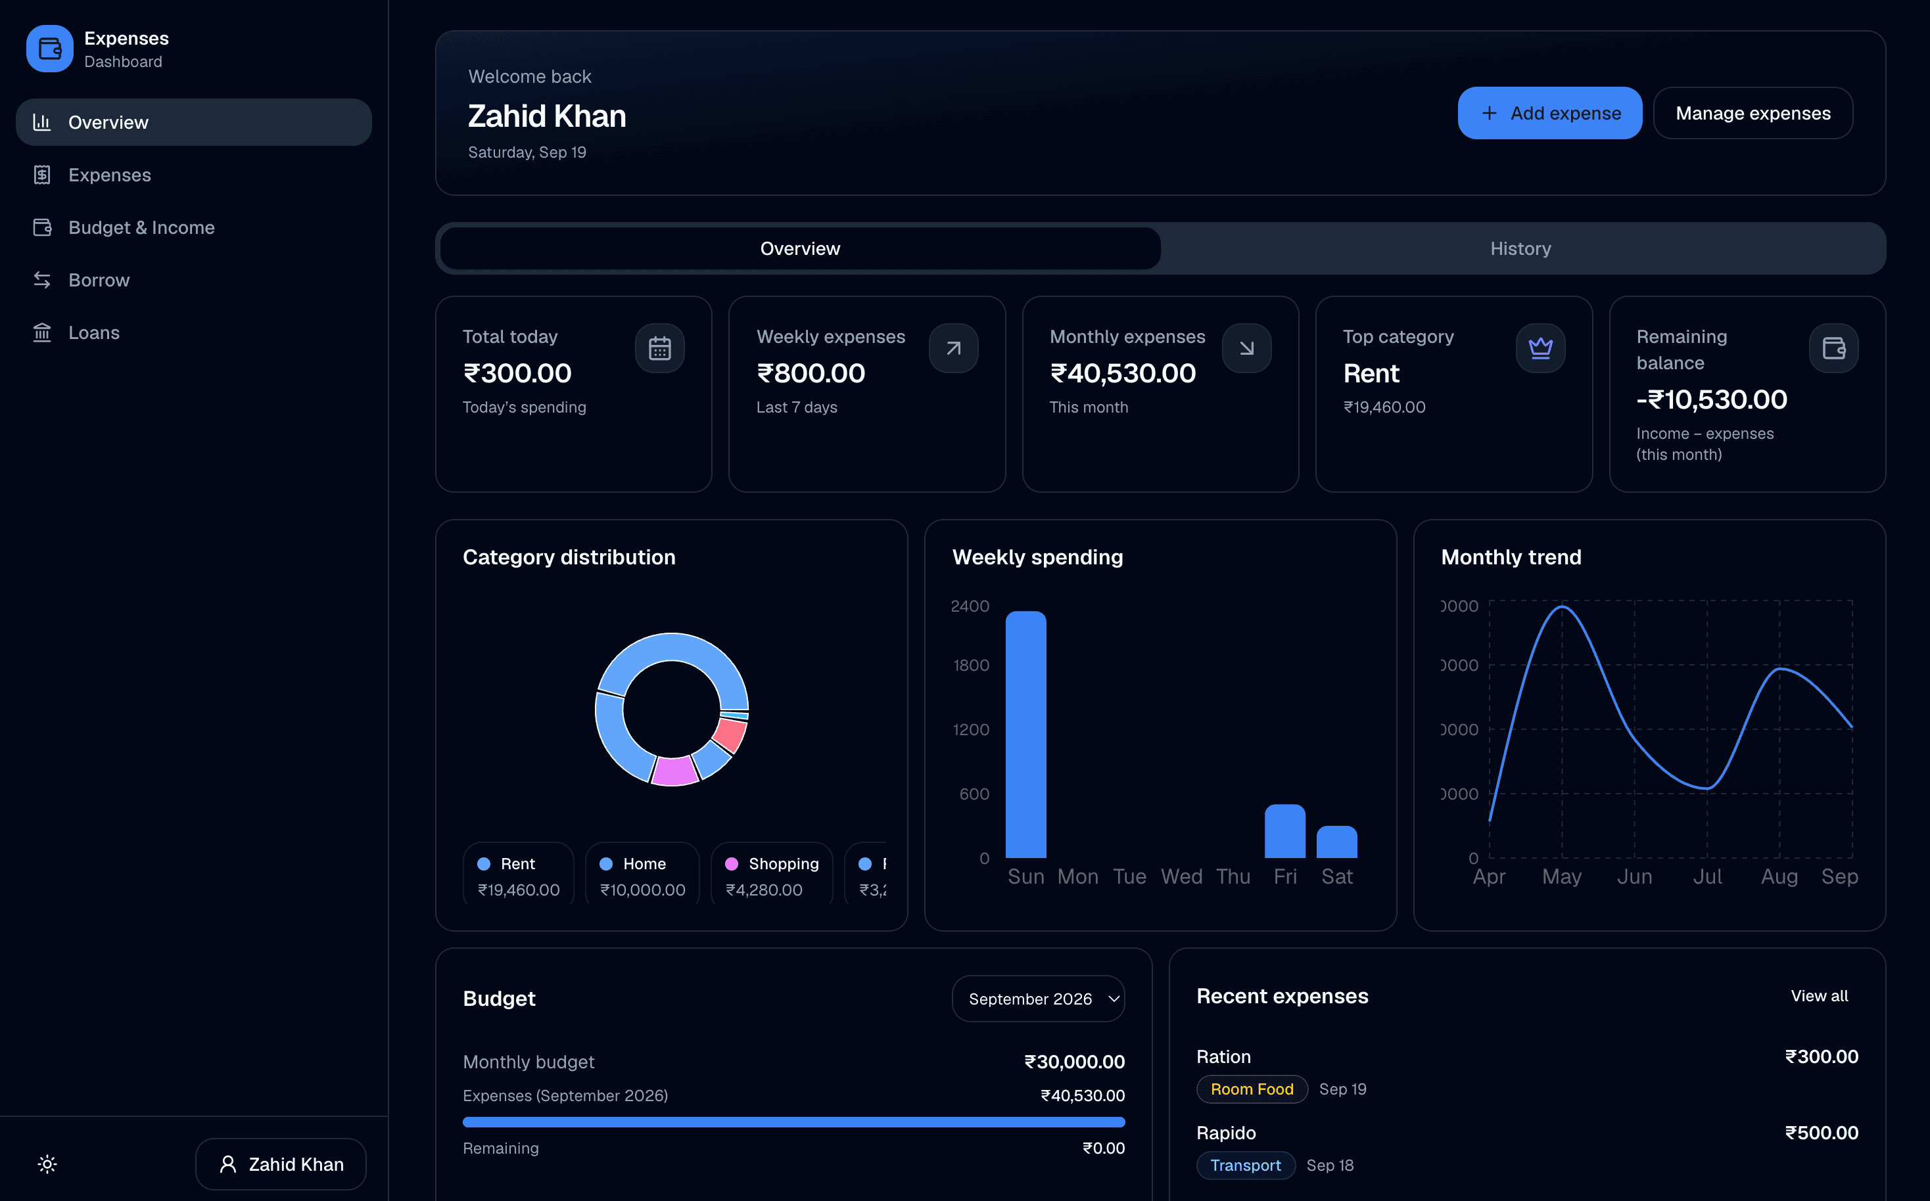Click wallet icon on Remaining balance card

coord(1833,348)
